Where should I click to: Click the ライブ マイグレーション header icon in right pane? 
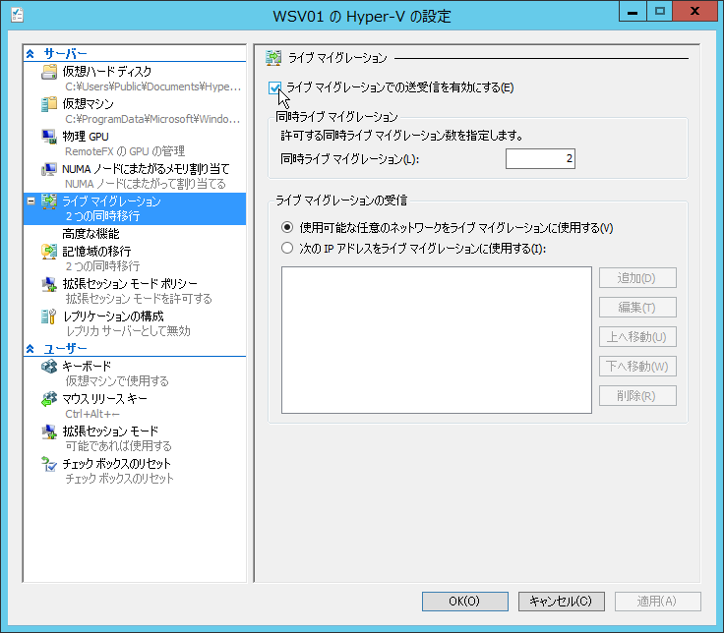click(x=273, y=58)
